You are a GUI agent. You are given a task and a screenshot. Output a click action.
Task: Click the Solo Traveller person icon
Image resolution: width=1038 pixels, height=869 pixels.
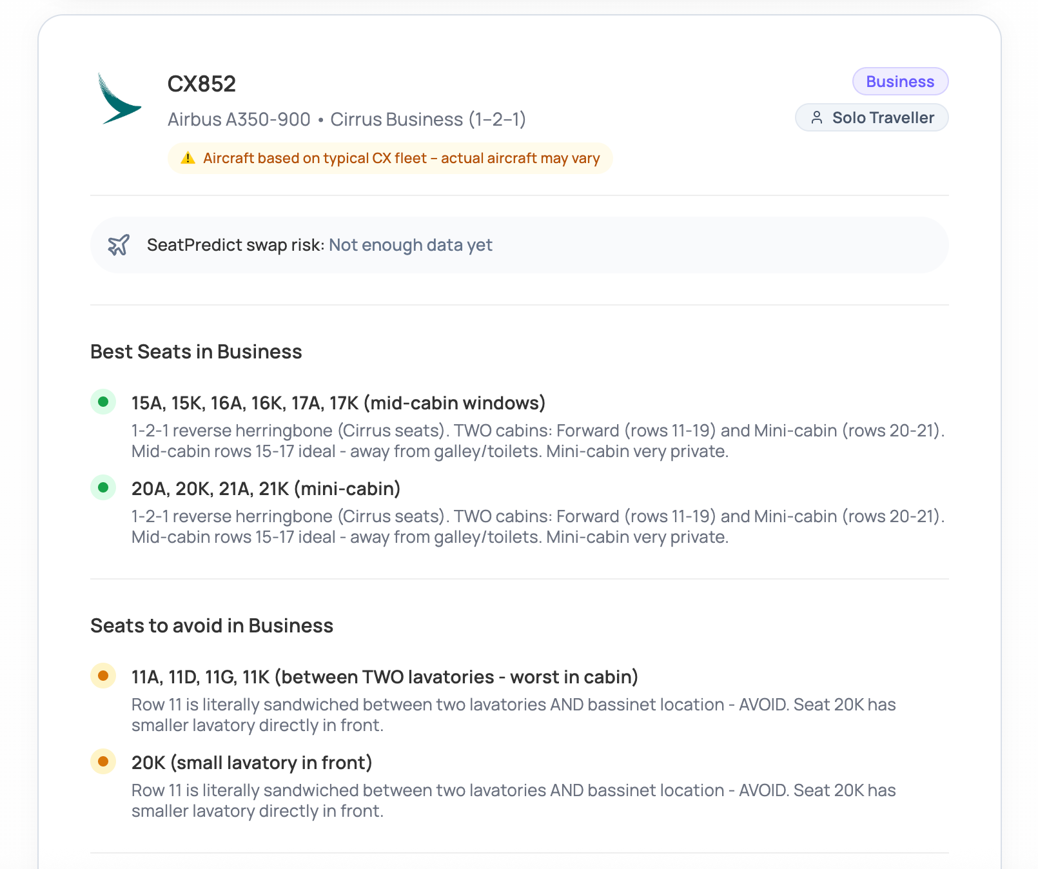tap(818, 117)
